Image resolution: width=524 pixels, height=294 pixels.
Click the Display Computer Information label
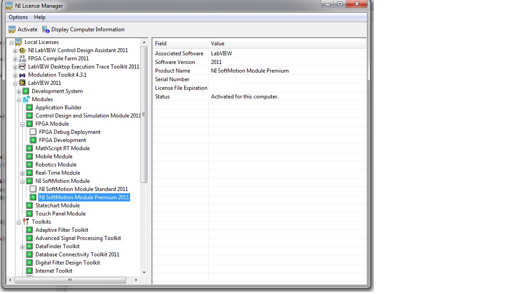pos(88,29)
